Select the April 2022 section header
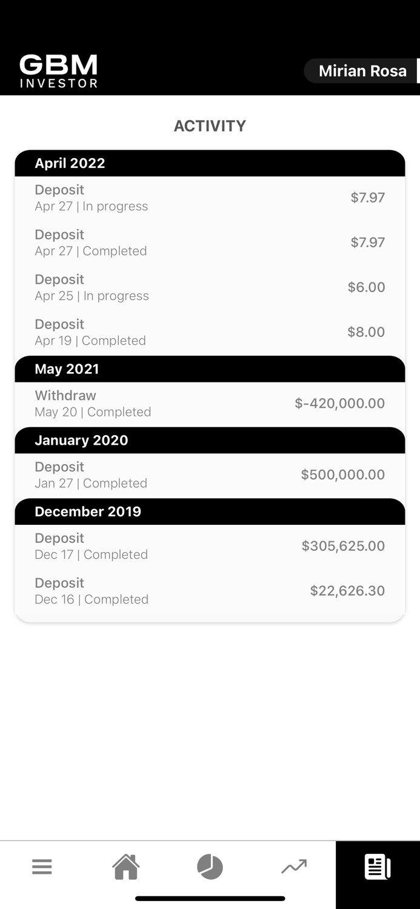The width and height of the screenshot is (420, 909). point(210,163)
